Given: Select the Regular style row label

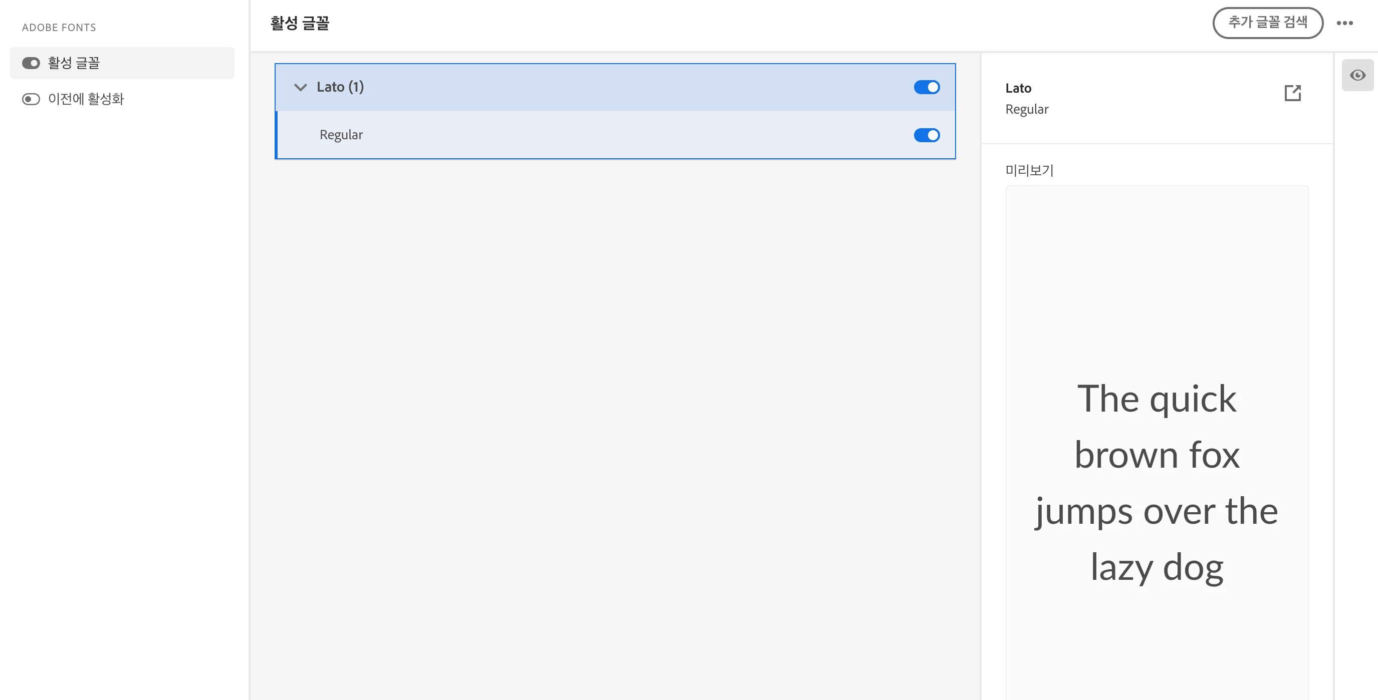Looking at the screenshot, I should [341, 135].
